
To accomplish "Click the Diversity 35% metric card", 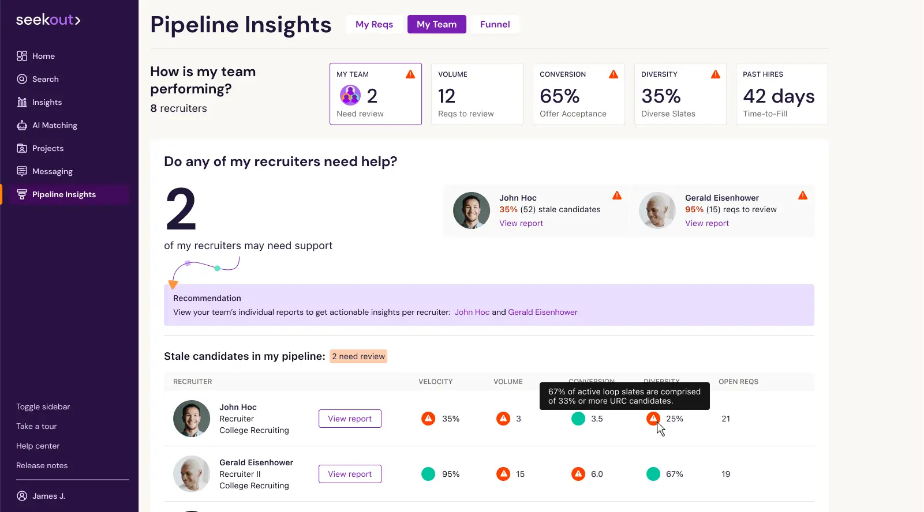I will 680,94.
